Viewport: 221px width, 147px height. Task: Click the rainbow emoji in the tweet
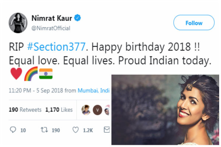coord(30,74)
